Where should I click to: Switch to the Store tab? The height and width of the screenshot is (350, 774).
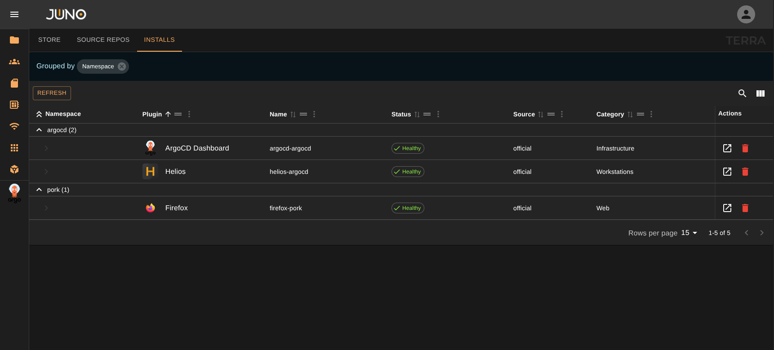[49, 40]
